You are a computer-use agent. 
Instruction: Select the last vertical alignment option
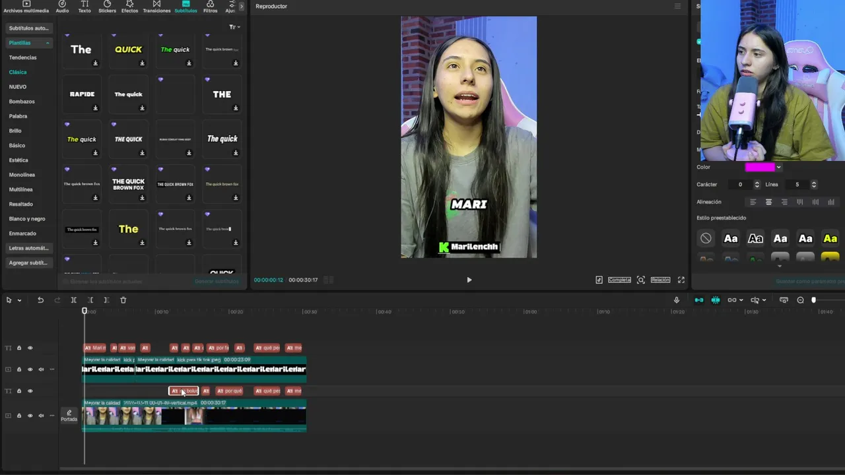click(831, 202)
